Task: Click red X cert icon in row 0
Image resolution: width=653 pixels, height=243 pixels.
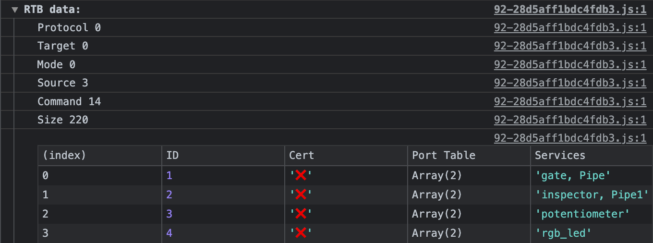Action: coord(301,176)
